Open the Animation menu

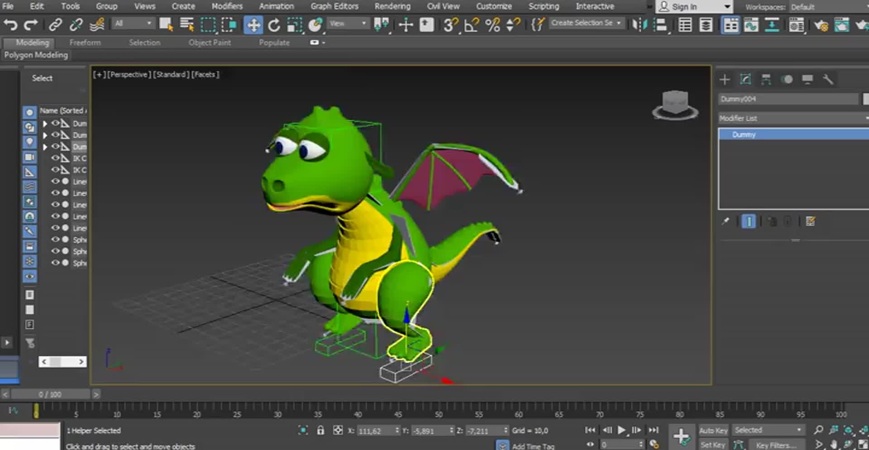click(x=277, y=6)
